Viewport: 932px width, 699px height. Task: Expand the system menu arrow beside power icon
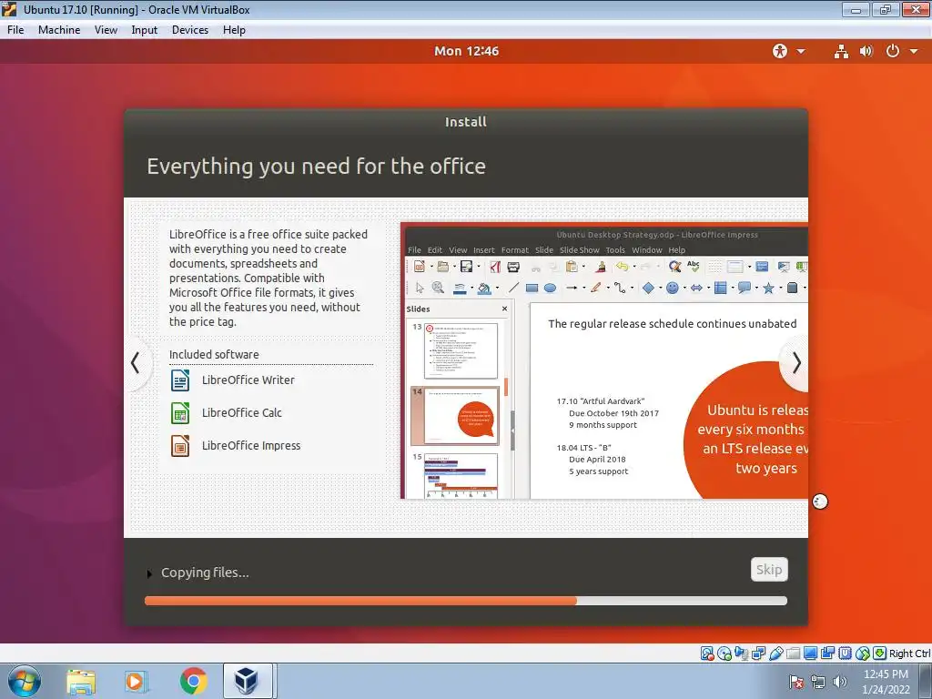point(914,51)
